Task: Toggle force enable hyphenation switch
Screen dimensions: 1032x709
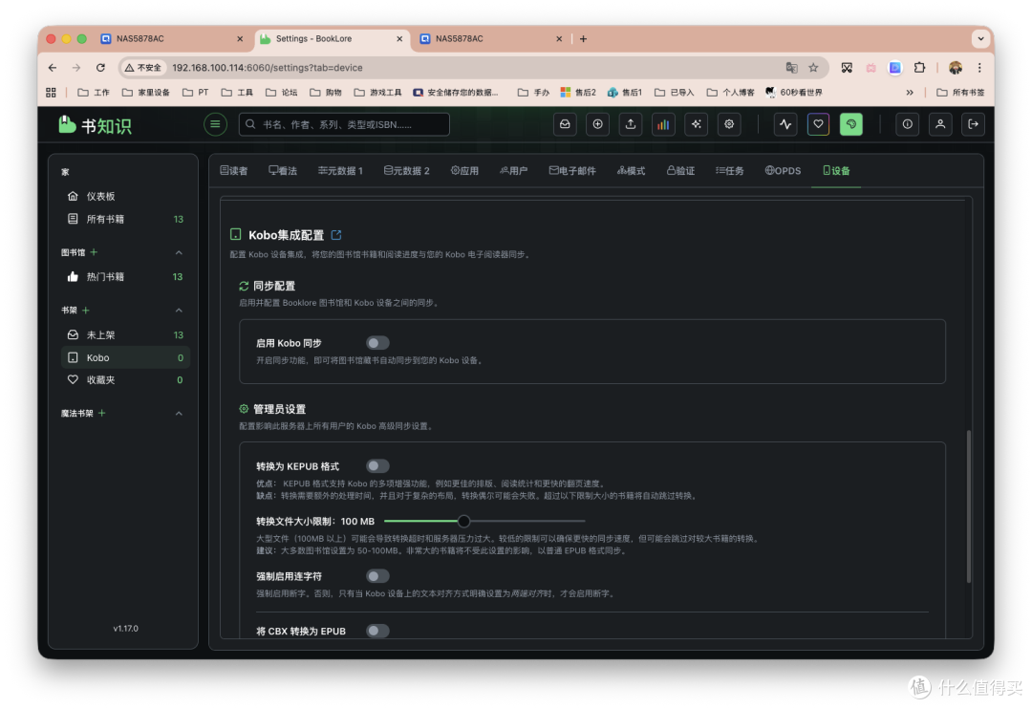Action: click(377, 576)
